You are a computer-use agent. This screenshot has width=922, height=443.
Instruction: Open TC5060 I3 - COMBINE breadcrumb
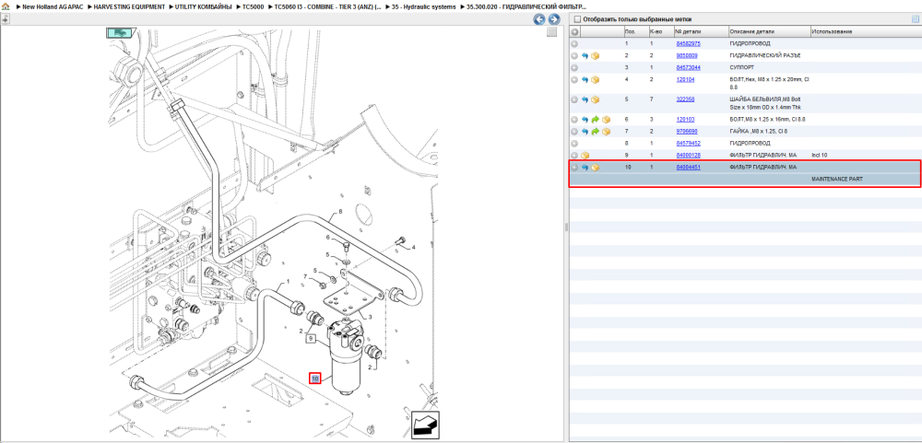[327, 6]
